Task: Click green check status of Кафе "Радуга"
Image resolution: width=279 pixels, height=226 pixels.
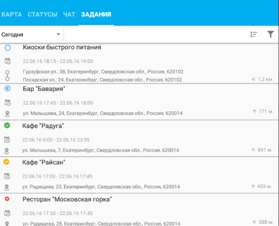Action: 7,125
